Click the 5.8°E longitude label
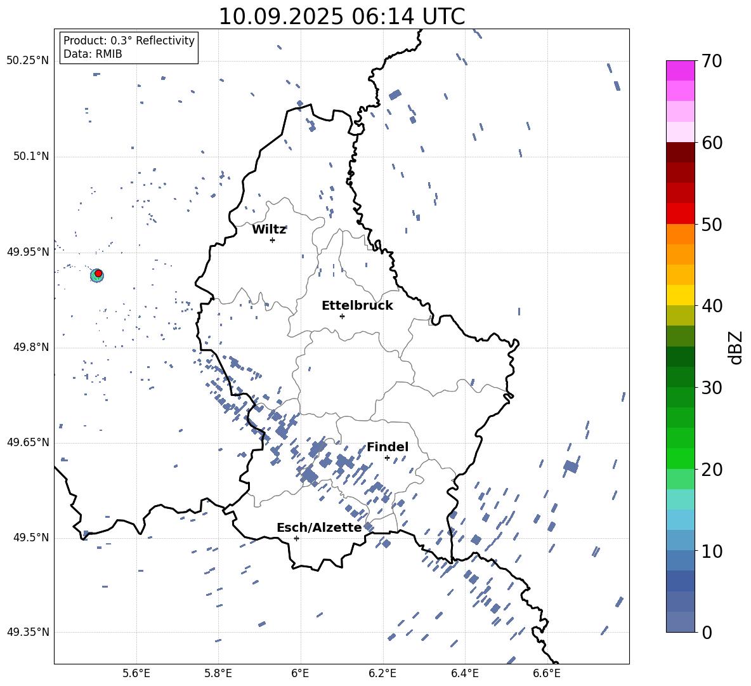 218,673
